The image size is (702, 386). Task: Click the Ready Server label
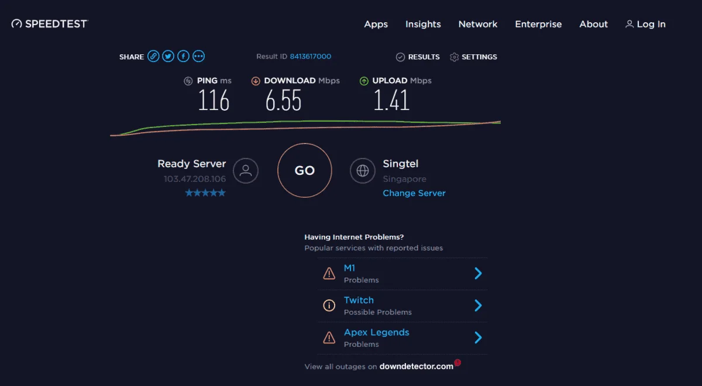(x=192, y=164)
